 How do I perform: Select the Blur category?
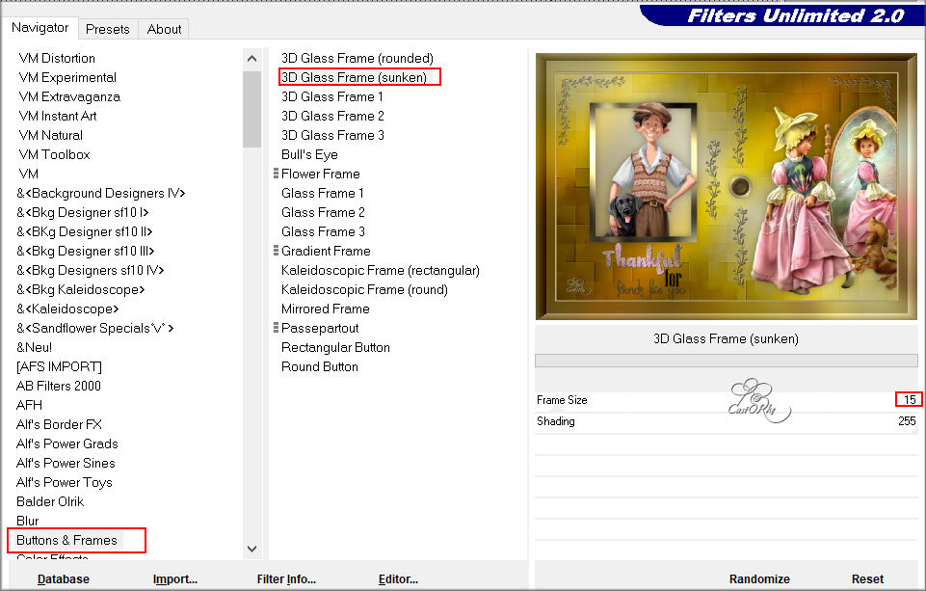click(28, 521)
